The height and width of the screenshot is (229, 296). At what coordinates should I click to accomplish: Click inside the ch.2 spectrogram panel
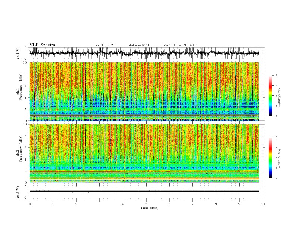tap(144, 153)
